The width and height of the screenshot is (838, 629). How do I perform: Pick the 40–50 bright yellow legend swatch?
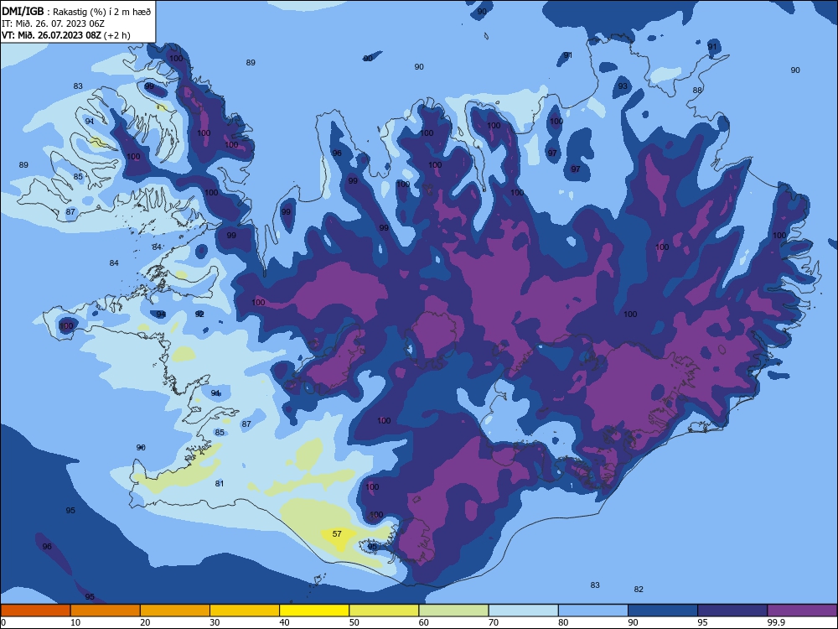click(x=314, y=611)
